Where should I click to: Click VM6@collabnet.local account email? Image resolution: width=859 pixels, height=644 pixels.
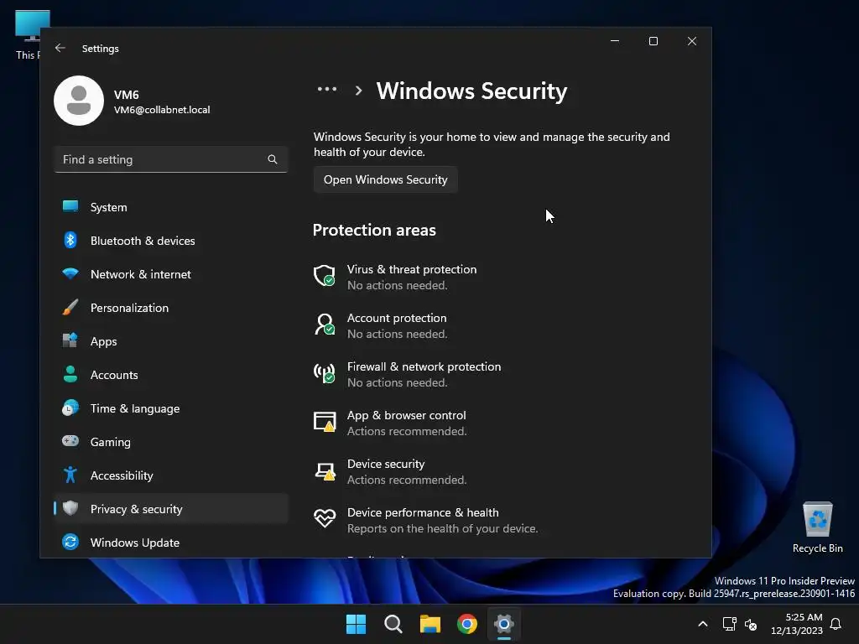(162, 110)
